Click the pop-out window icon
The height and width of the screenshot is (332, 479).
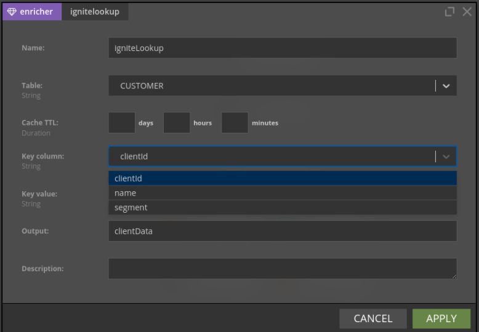click(x=449, y=12)
